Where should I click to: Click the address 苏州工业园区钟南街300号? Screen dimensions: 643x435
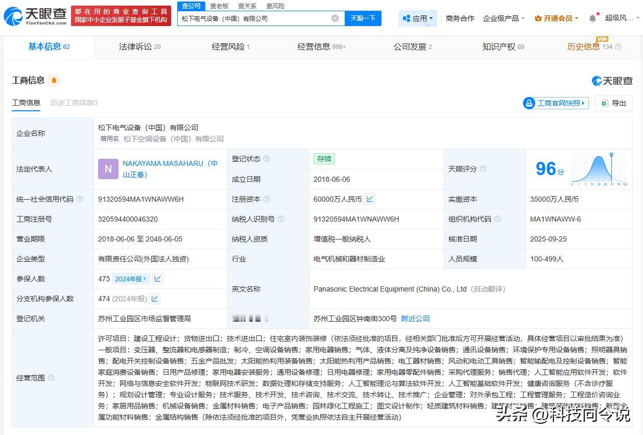pyautogui.click(x=355, y=319)
